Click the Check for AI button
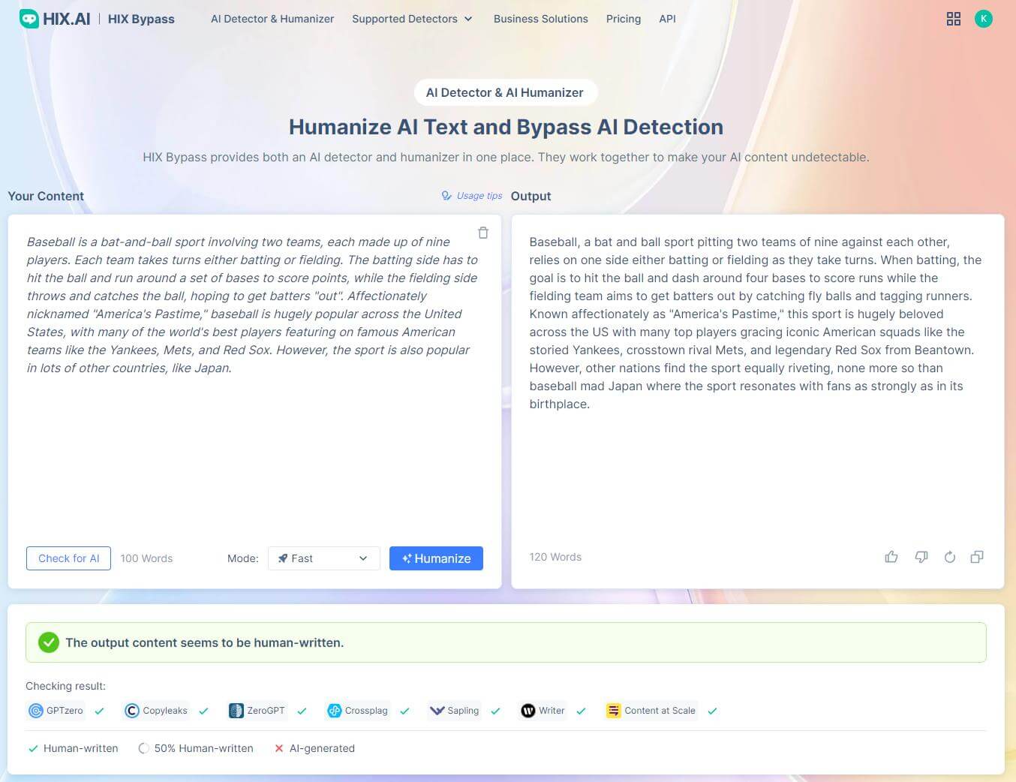 [x=68, y=558]
